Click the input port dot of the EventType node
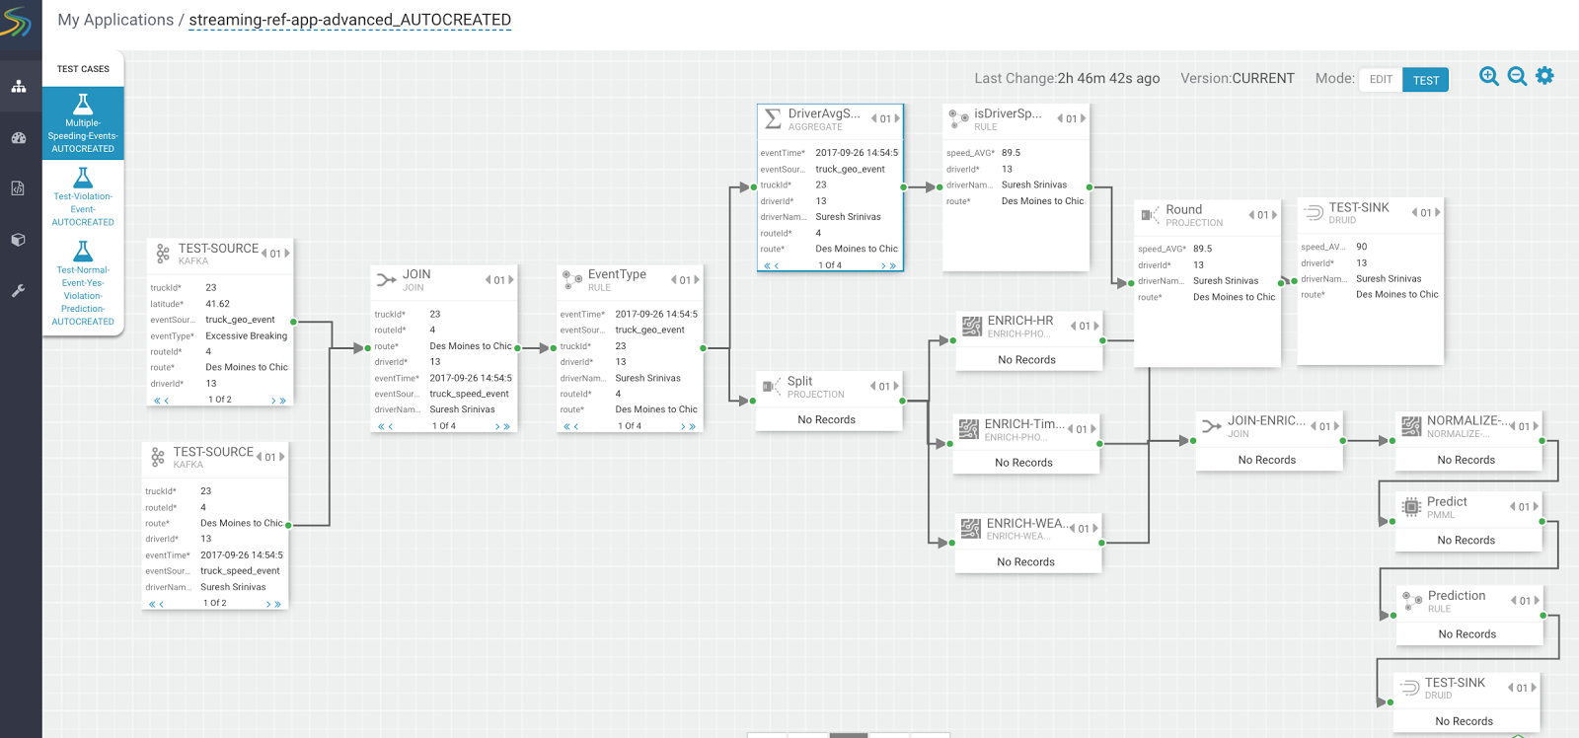The image size is (1579, 738). (554, 348)
